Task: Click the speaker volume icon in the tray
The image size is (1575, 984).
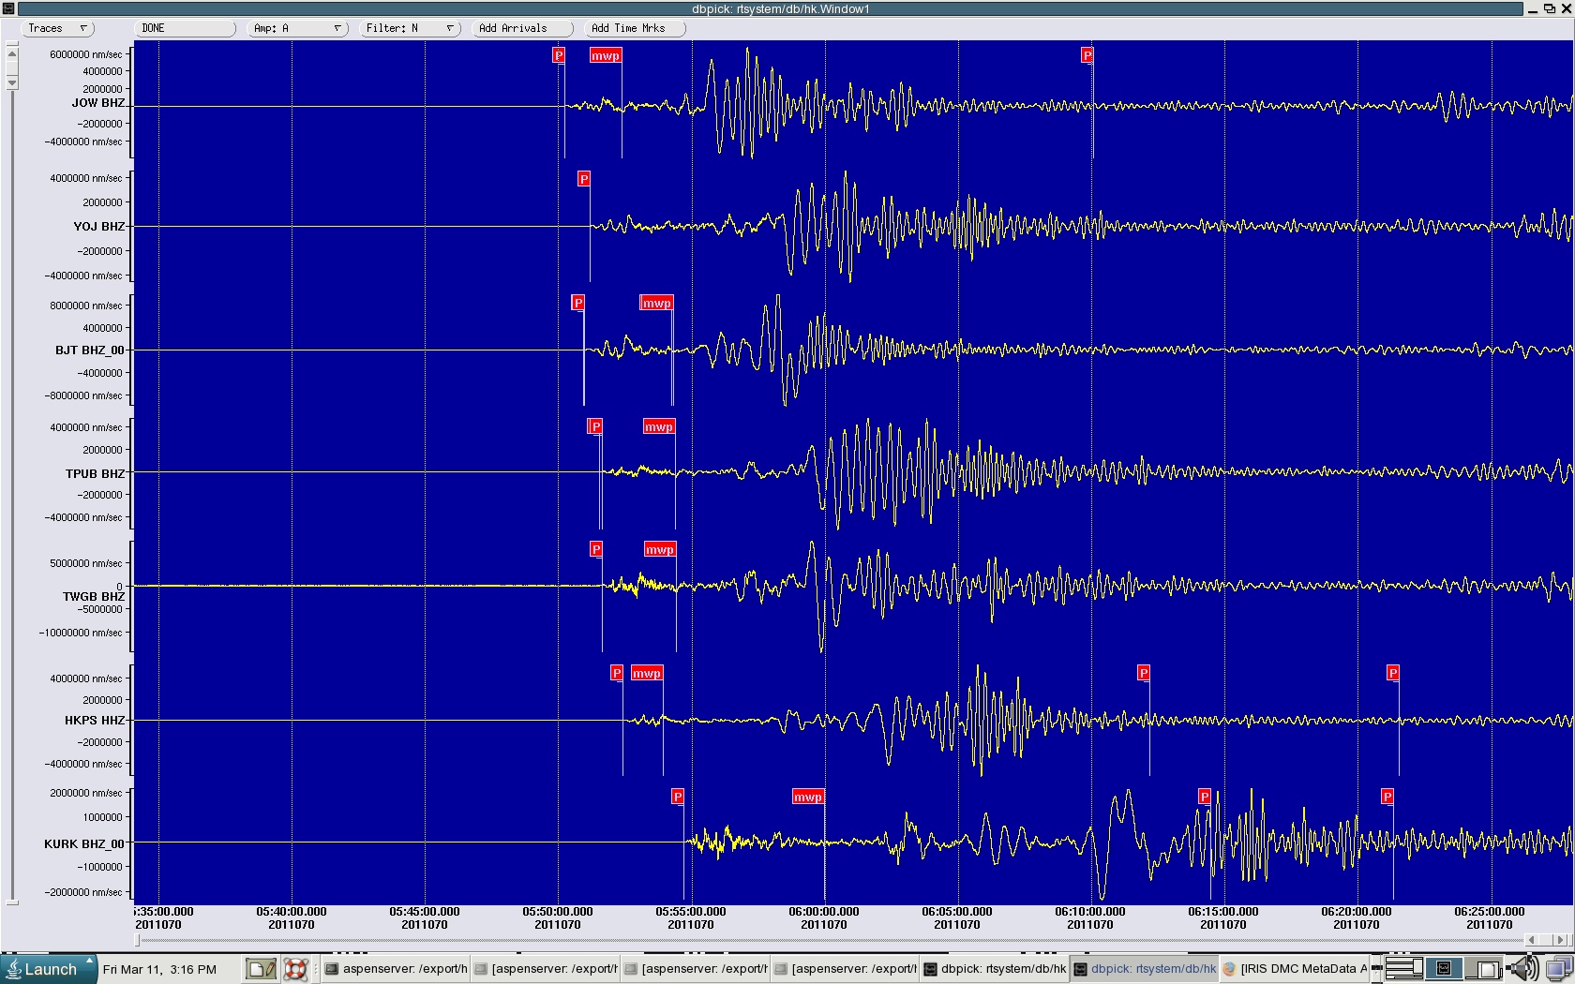Action: [1524, 969]
